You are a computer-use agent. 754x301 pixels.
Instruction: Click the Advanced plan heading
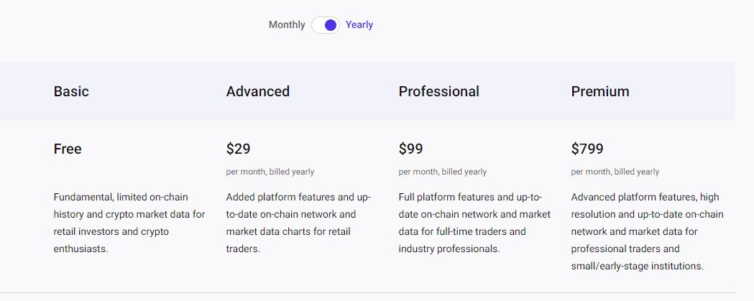[x=258, y=91]
